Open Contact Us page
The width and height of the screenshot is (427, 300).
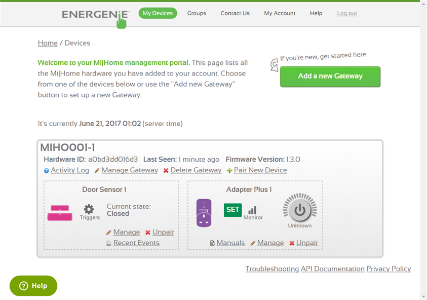(x=235, y=13)
